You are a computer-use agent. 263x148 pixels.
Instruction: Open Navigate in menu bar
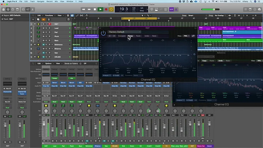tap(41, 1)
